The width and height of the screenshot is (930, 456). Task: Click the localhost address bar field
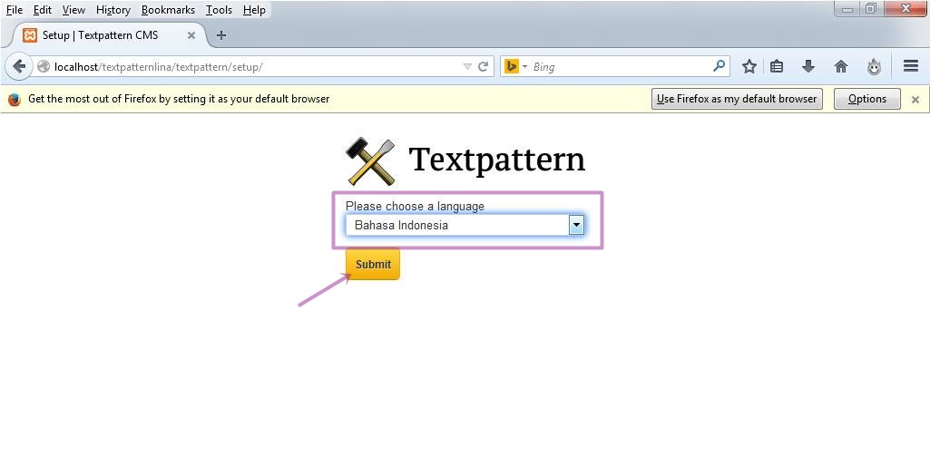click(254, 66)
